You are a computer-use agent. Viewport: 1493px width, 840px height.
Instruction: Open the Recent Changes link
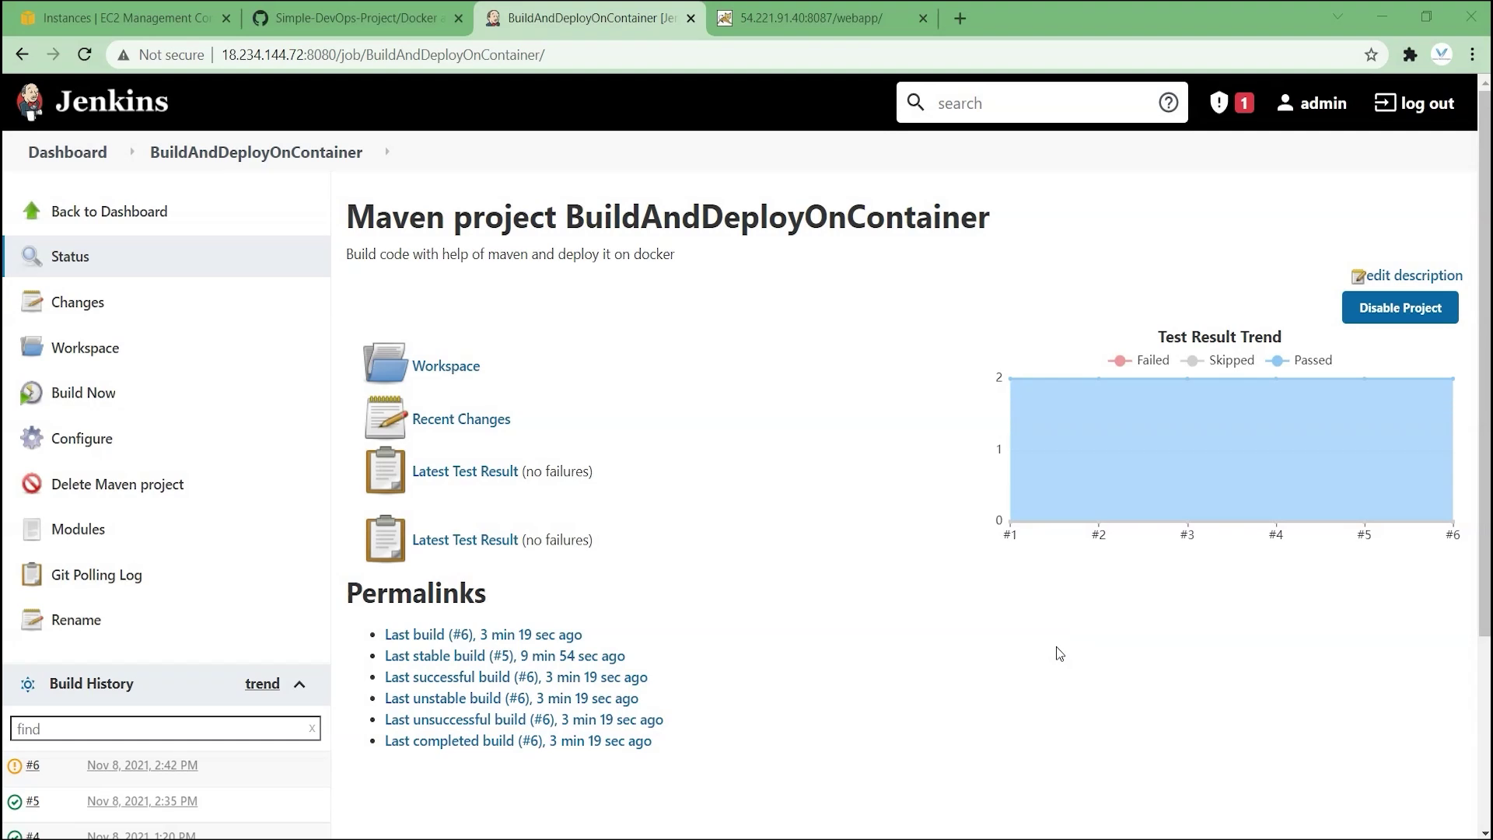click(461, 418)
